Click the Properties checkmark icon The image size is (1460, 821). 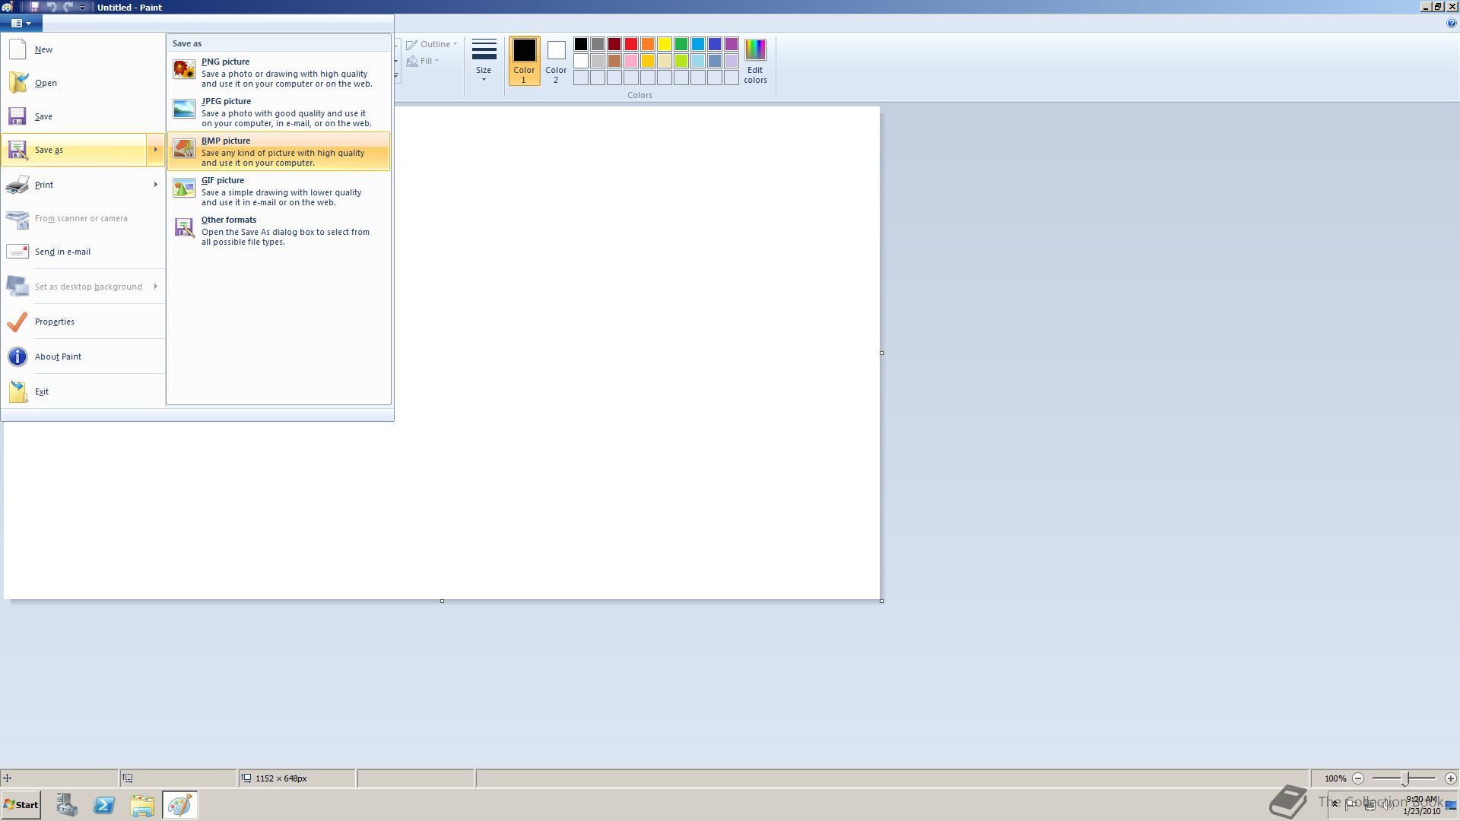click(17, 322)
